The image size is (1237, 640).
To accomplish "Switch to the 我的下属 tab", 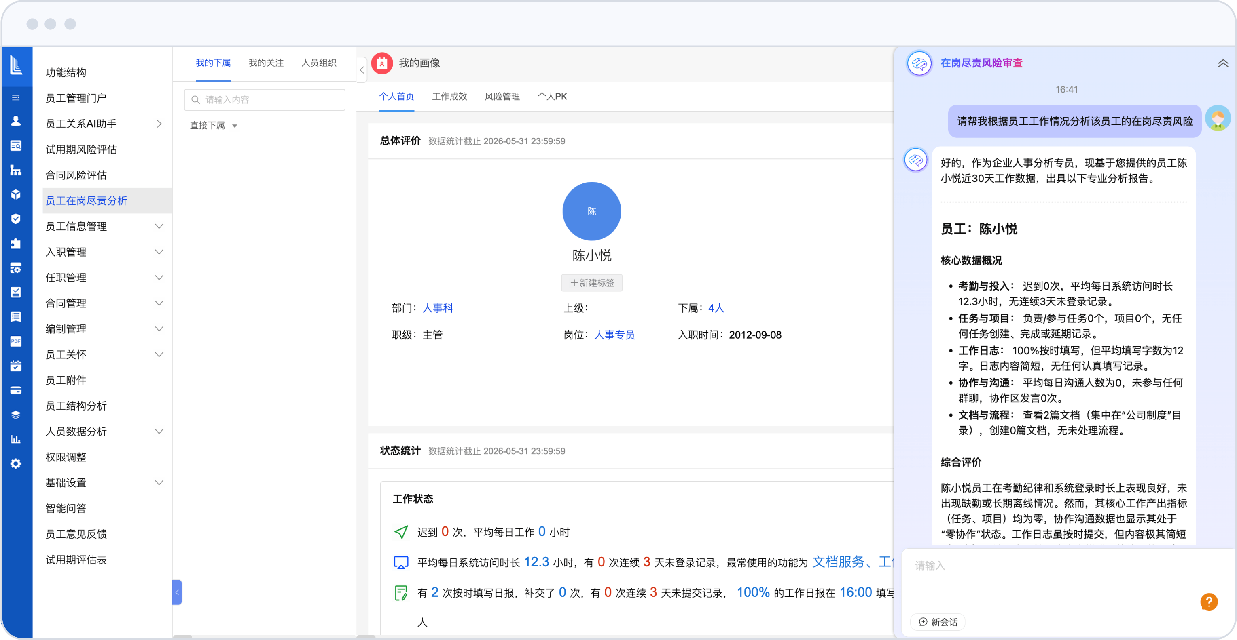I will (x=213, y=63).
